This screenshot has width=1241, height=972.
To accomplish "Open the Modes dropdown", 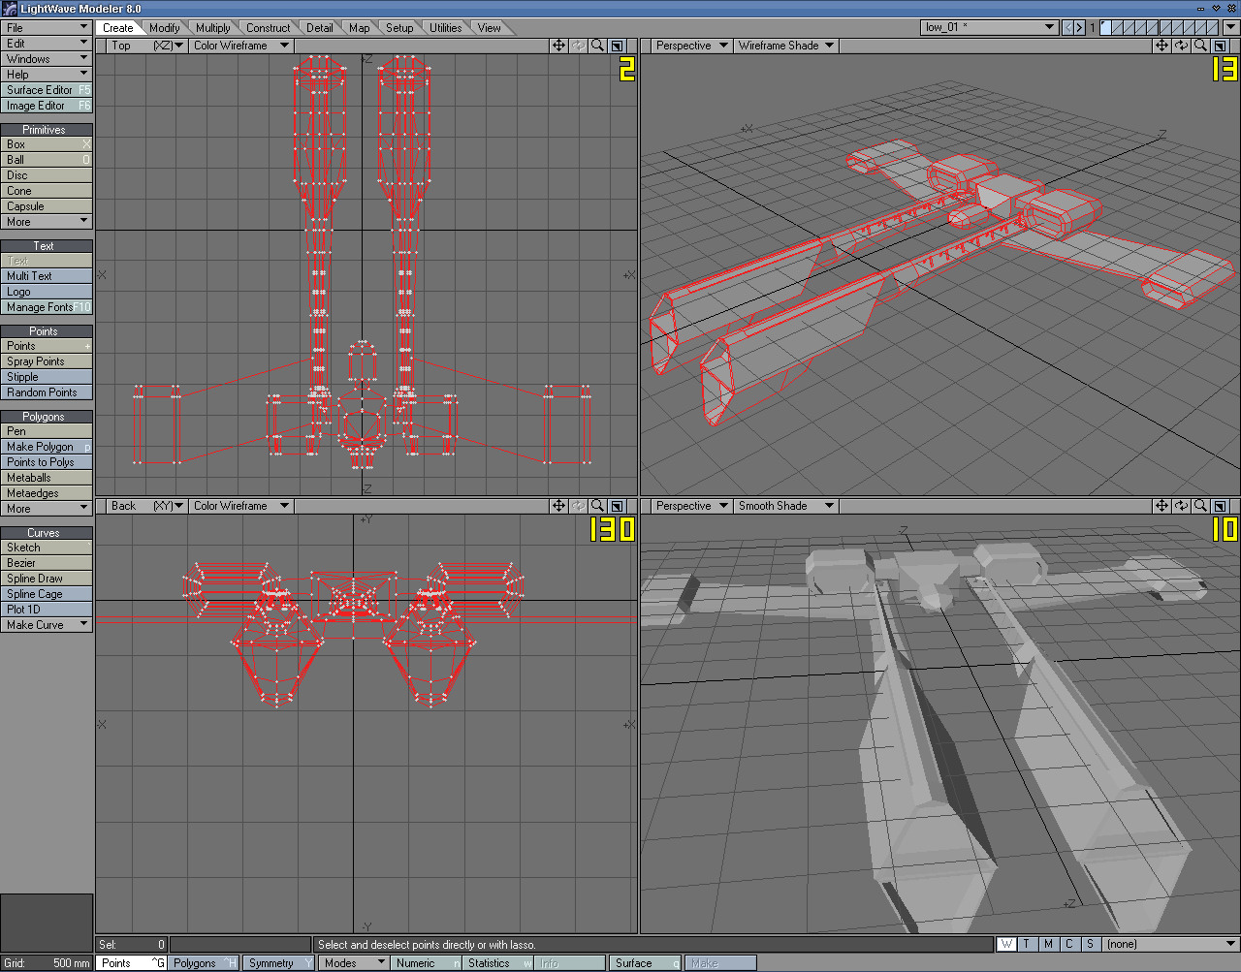I will tap(355, 963).
